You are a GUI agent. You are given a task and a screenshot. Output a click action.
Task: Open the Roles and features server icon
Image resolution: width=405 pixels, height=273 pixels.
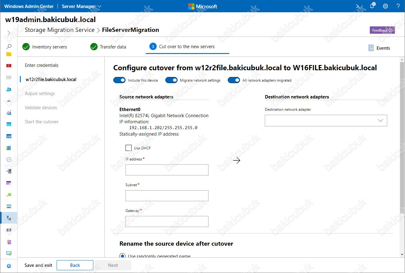pos(9,171)
